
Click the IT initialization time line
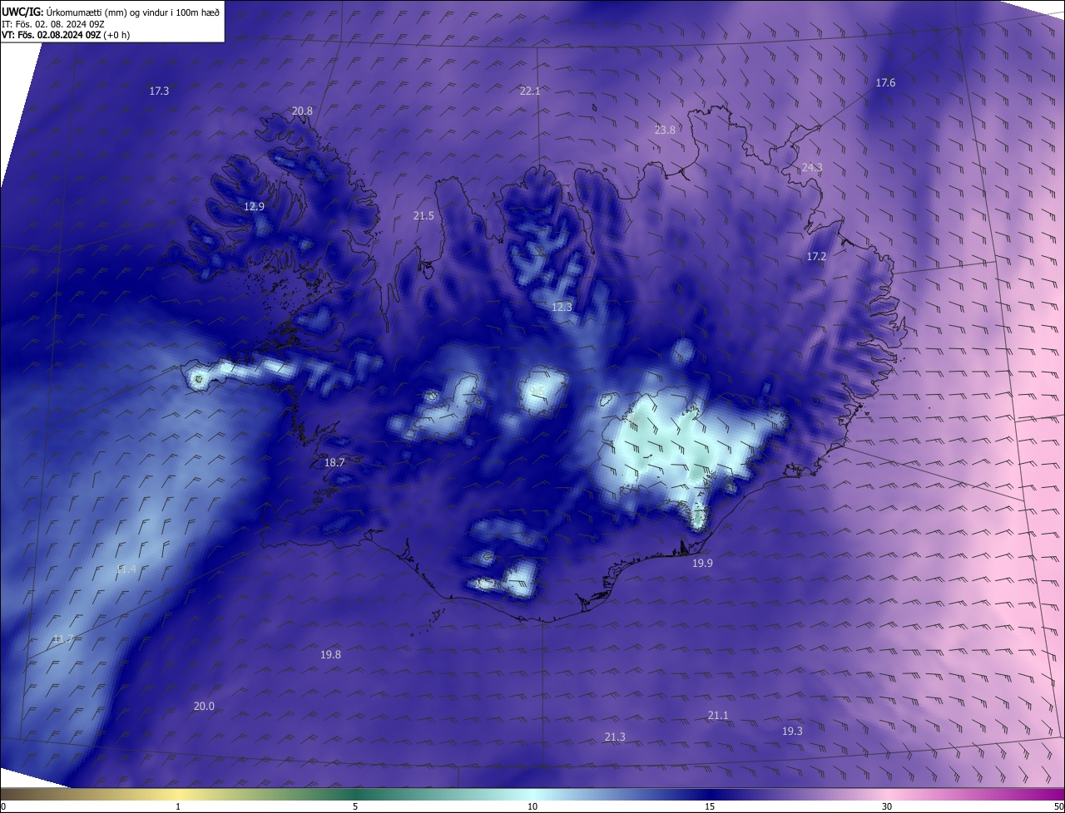(x=53, y=23)
